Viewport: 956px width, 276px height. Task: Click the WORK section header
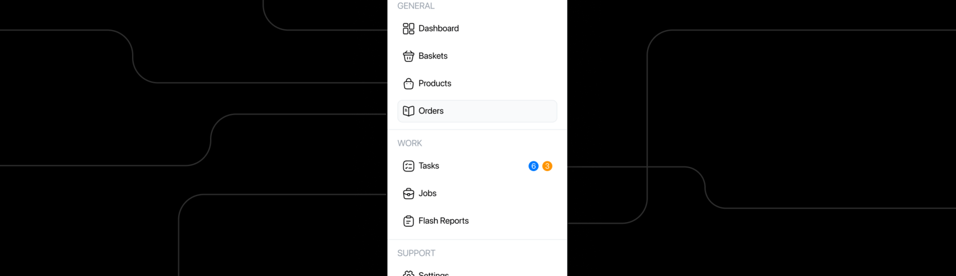410,144
